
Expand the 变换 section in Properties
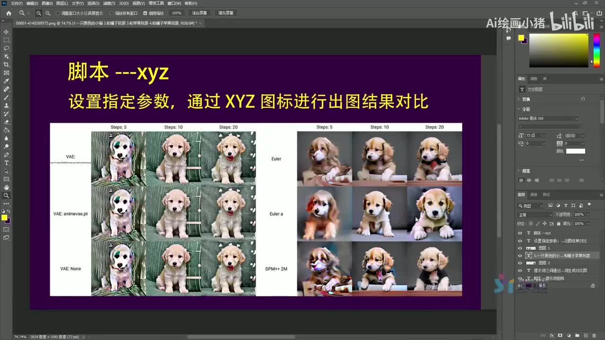coord(519,99)
